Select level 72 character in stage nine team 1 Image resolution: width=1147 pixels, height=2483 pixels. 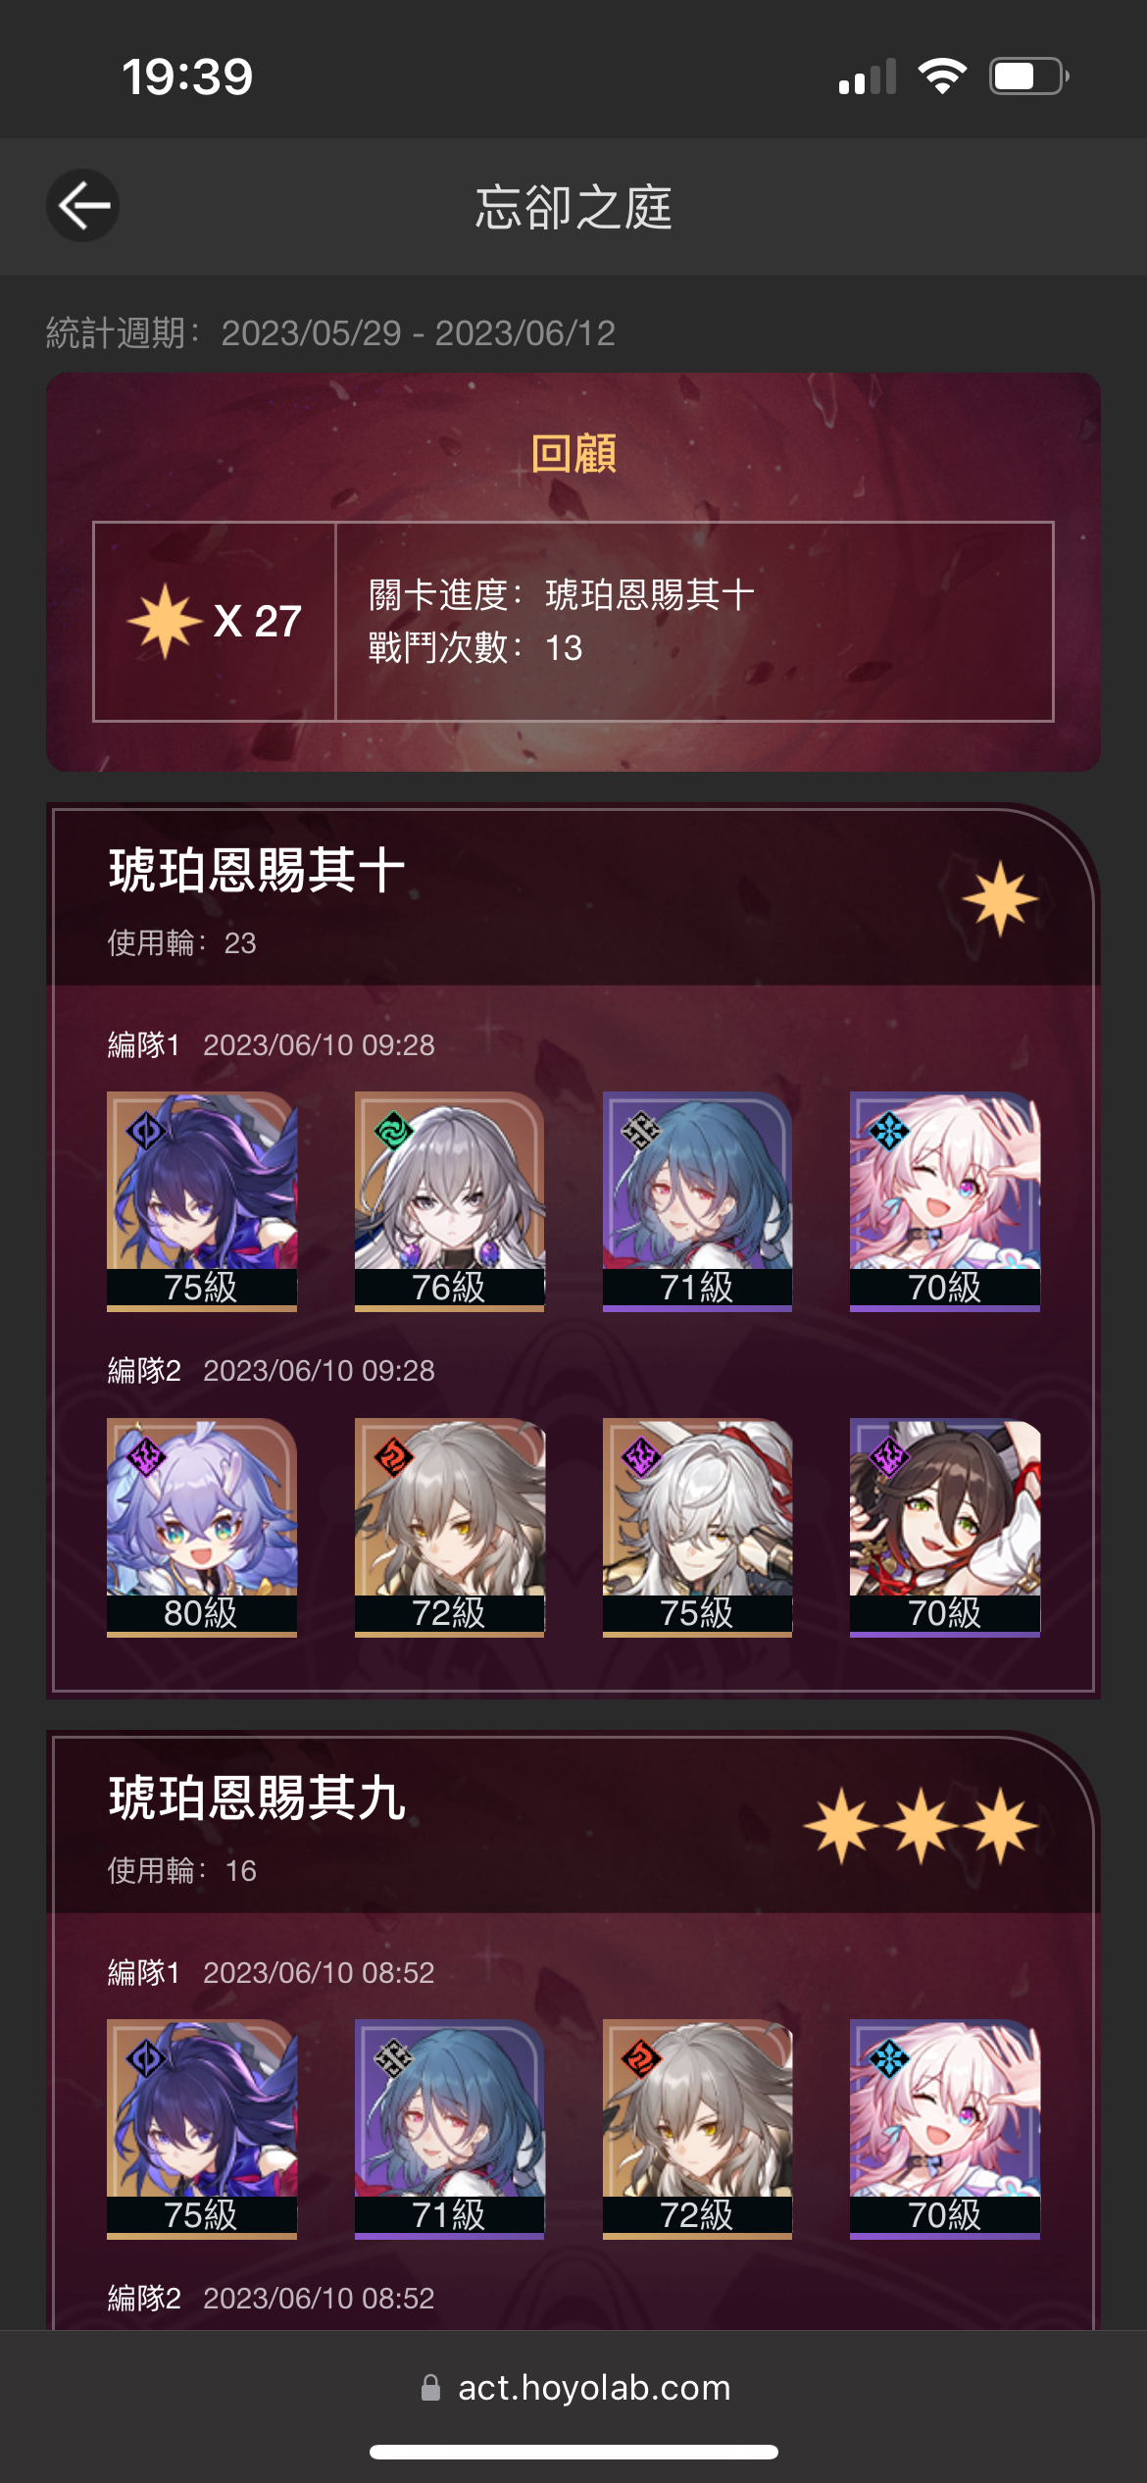tap(697, 2130)
